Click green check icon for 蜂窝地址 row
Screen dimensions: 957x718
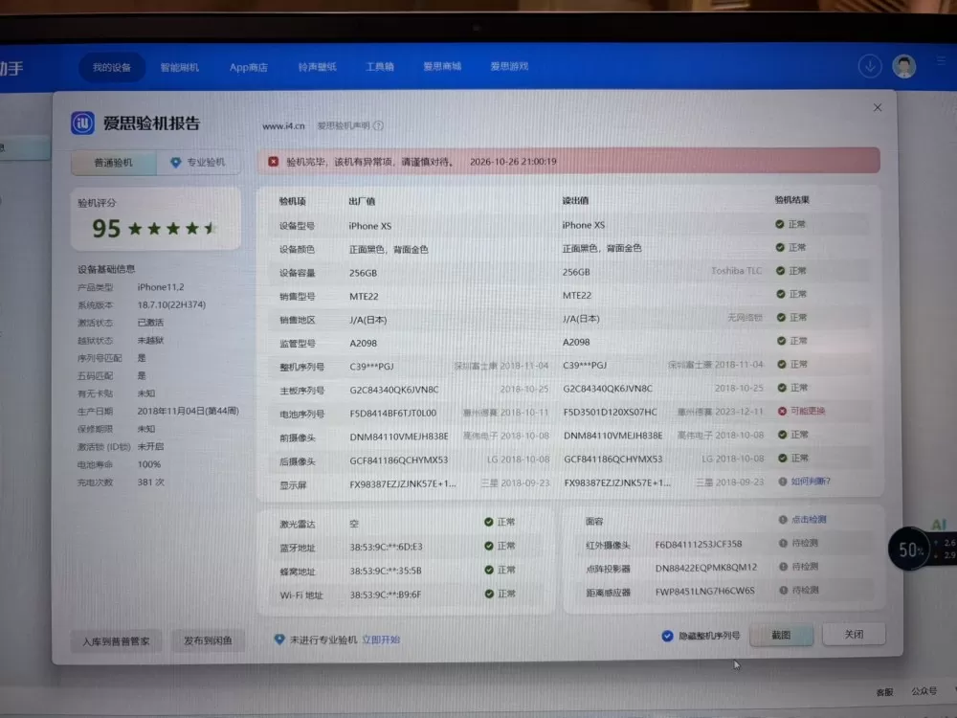tap(489, 570)
